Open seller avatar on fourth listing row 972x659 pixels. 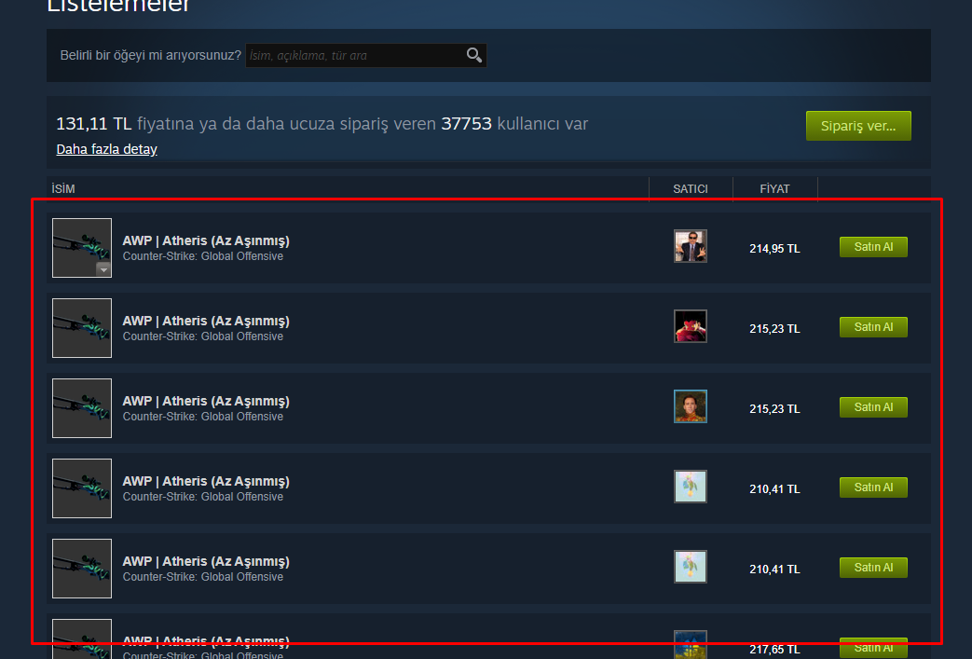(690, 487)
